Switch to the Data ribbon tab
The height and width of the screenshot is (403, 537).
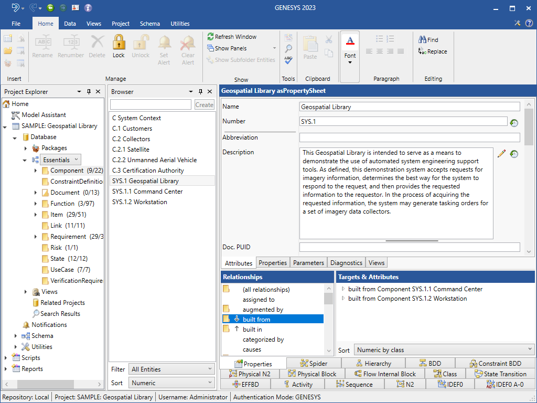click(x=70, y=24)
